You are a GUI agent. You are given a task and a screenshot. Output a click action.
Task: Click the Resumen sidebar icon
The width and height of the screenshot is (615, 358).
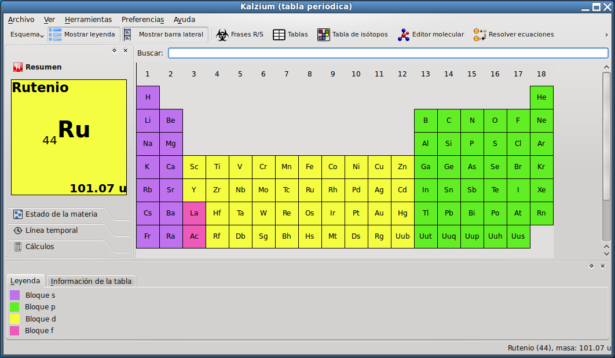click(x=17, y=67)
